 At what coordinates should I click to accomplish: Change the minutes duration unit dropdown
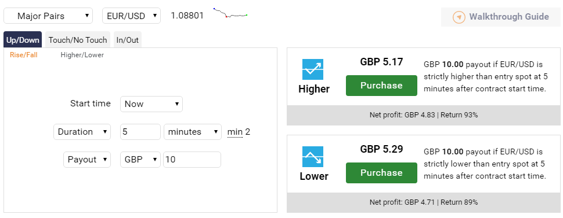(x=193, y=132)
